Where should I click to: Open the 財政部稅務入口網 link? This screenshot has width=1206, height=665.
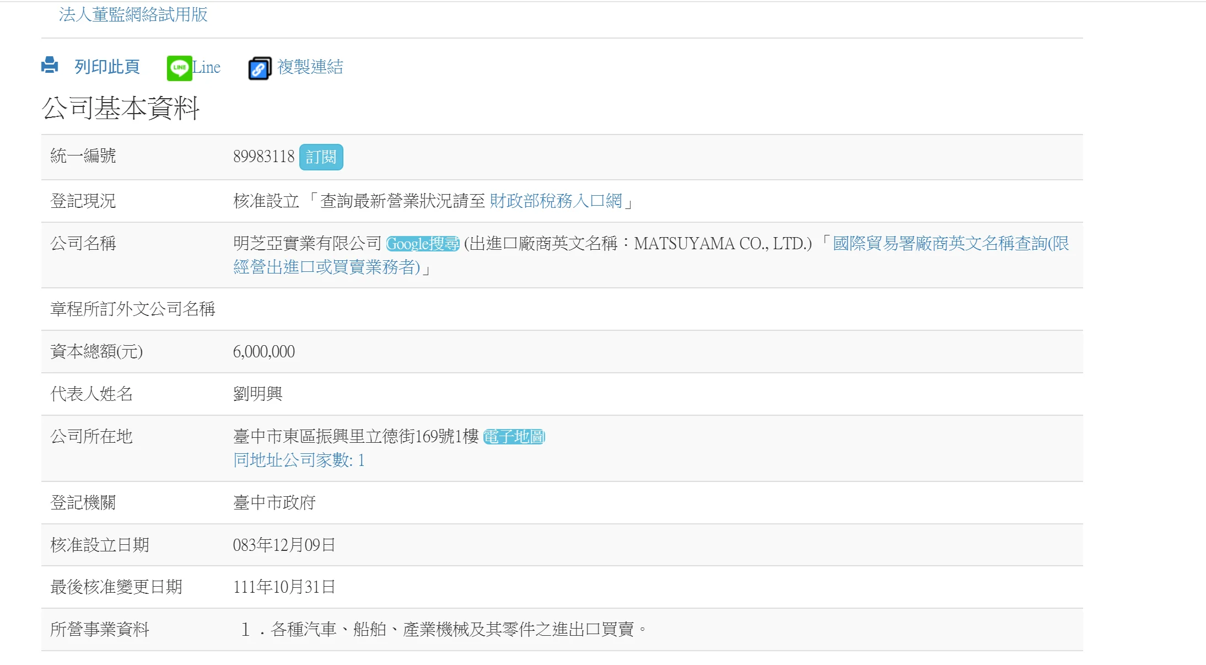556,201
